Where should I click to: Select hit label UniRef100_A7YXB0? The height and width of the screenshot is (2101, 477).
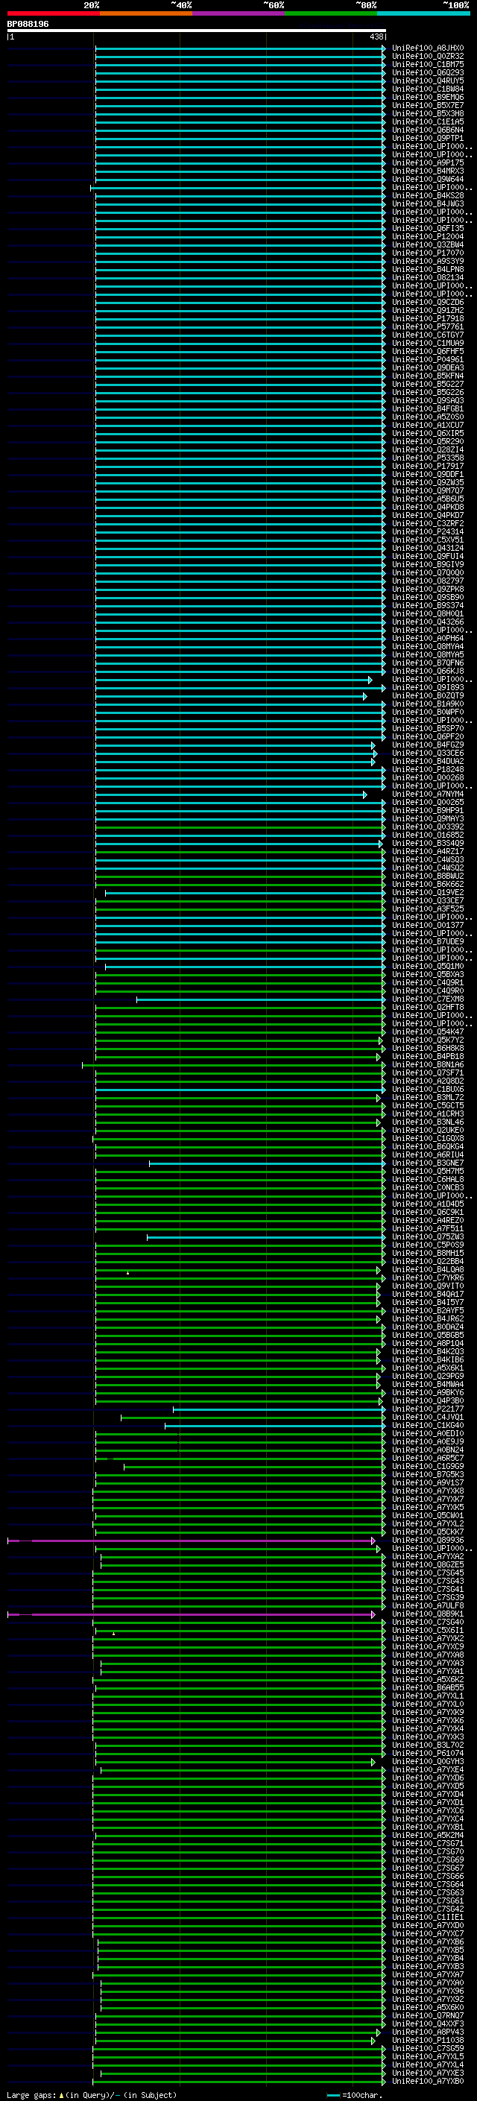pos(427,2082)
